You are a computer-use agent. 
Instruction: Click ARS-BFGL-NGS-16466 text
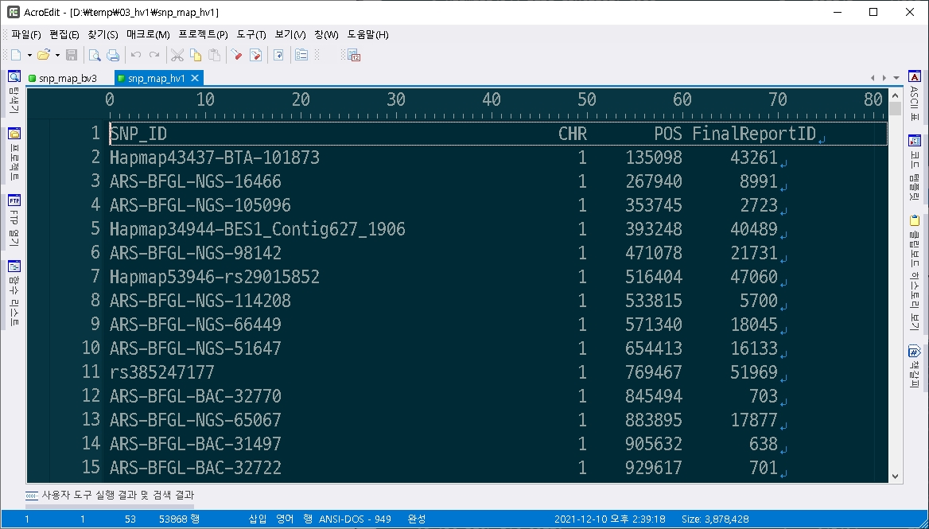coord(196,181)
